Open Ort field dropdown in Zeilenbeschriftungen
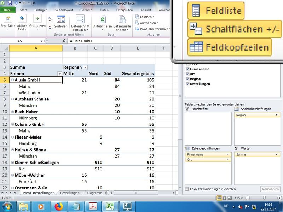The image size is (283, 212). [227, 159]
